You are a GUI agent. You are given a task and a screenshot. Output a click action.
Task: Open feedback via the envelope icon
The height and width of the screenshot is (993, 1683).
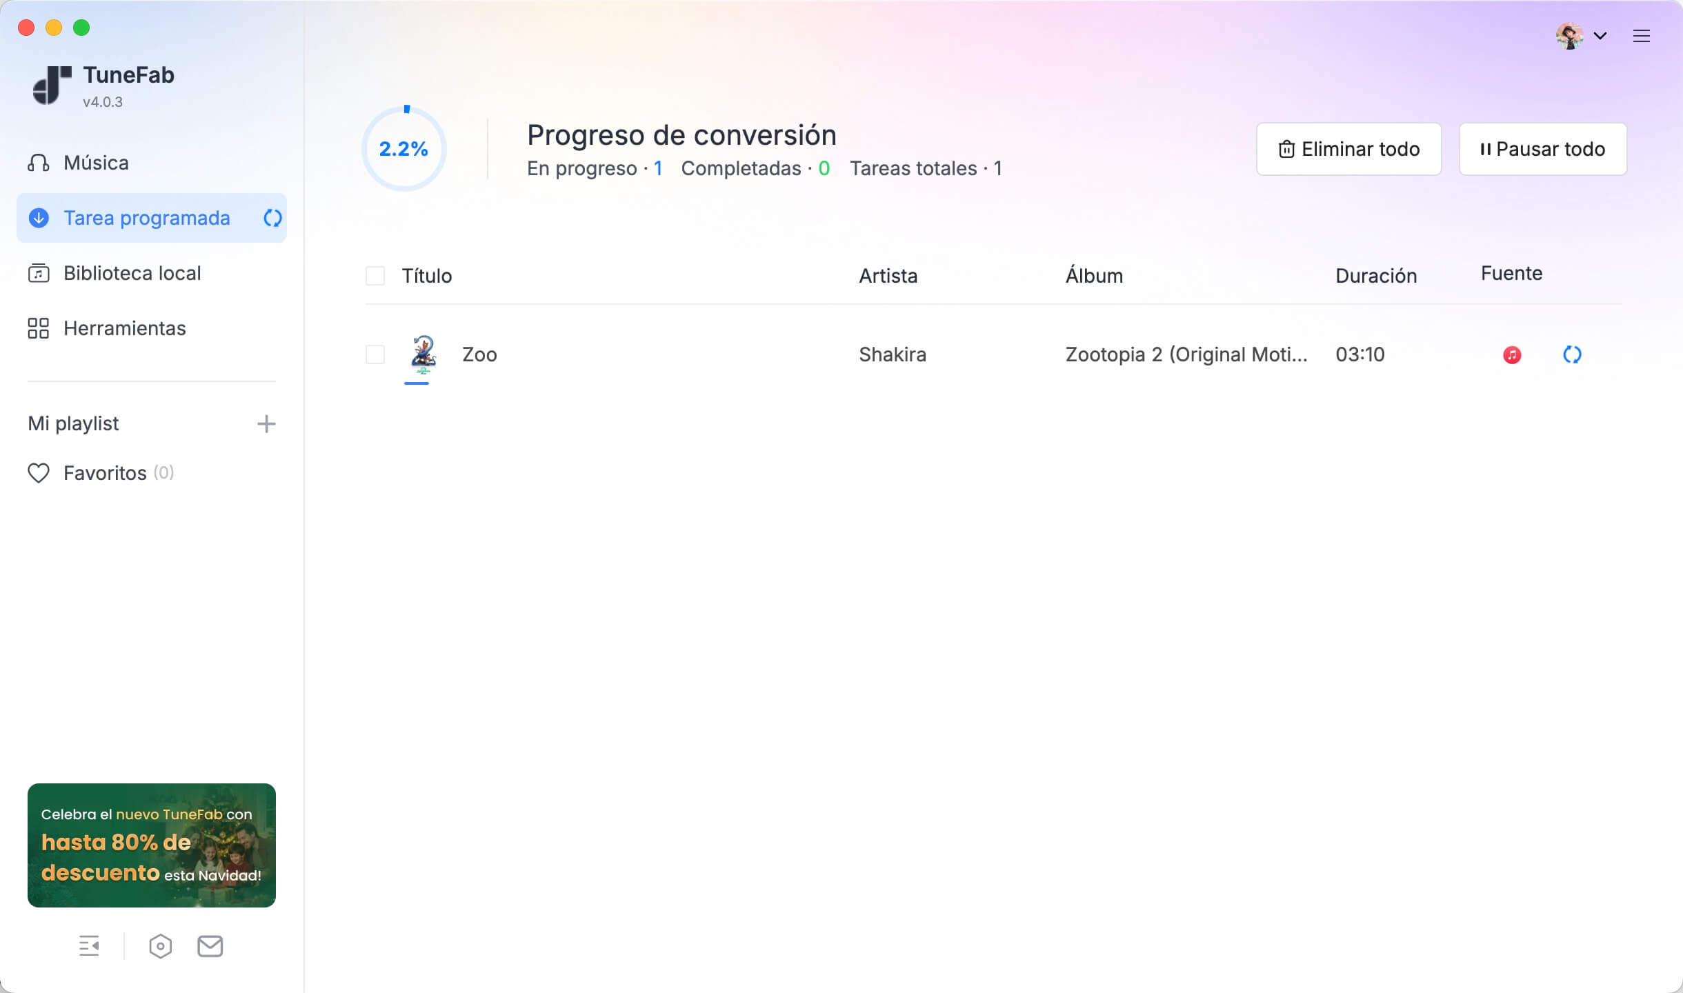click(210, 945)
